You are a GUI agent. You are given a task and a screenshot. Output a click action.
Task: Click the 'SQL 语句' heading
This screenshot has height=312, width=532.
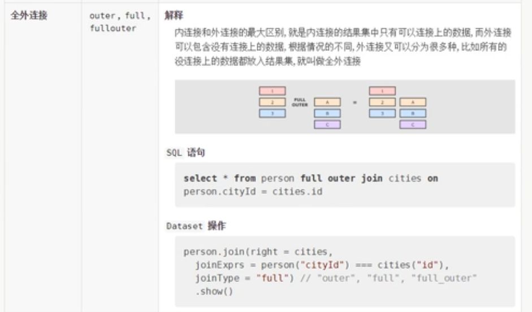186,152
